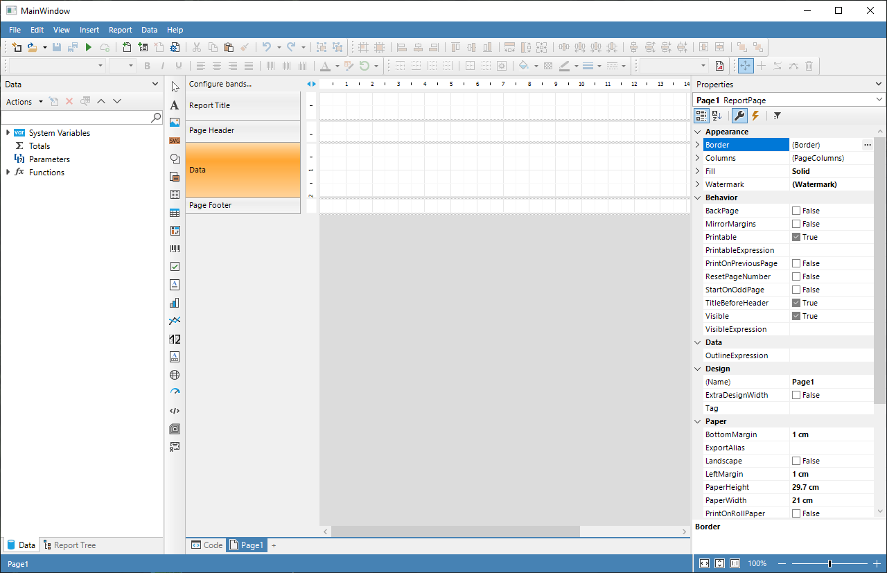Select the Text object tool
The image size is (887, 573).
175,105
